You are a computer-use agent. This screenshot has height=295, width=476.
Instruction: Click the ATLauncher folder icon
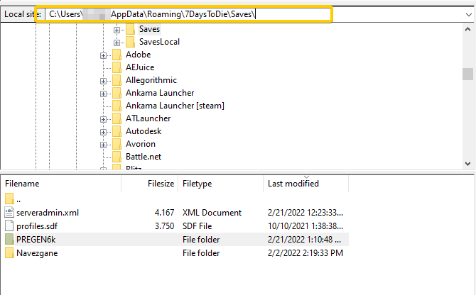coord(117,118)
